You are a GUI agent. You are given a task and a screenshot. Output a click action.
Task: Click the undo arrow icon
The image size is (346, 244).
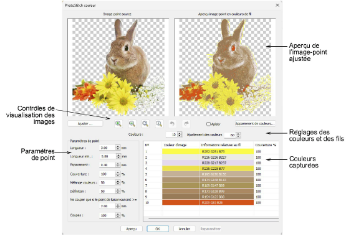click(172, 124)
